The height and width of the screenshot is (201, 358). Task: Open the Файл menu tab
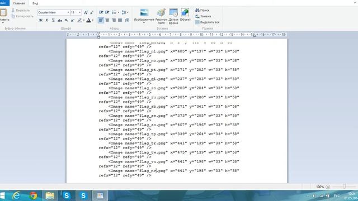[x=4, y=3]
